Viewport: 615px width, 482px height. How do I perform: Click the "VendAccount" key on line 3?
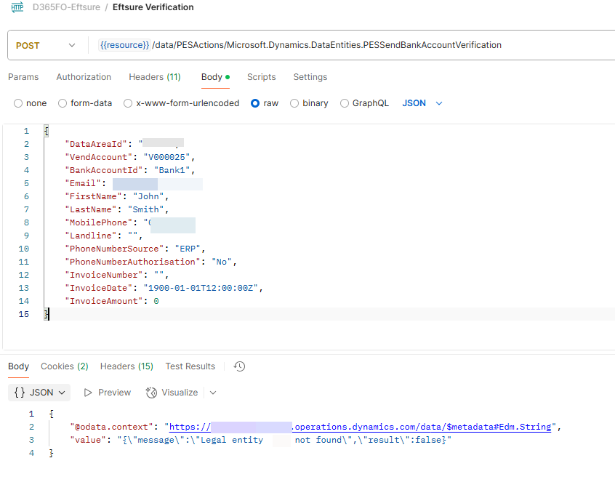click(98, 157)
